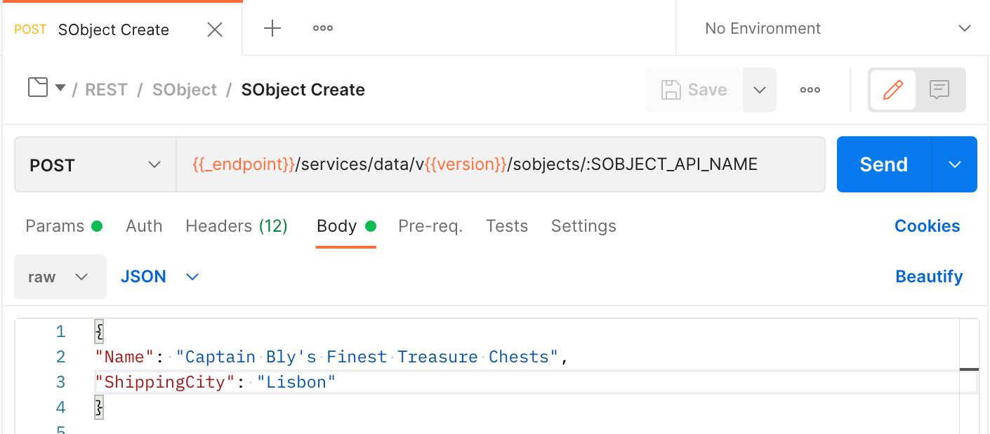Open the raw body type dropdown
The width and height of the screenshot is (990, 434).
60,277
